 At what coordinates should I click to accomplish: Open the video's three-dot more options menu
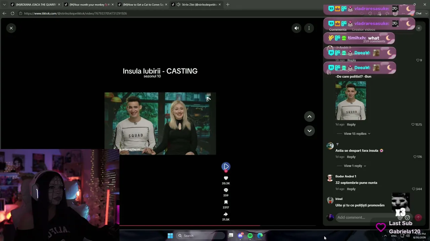(309, 28)
